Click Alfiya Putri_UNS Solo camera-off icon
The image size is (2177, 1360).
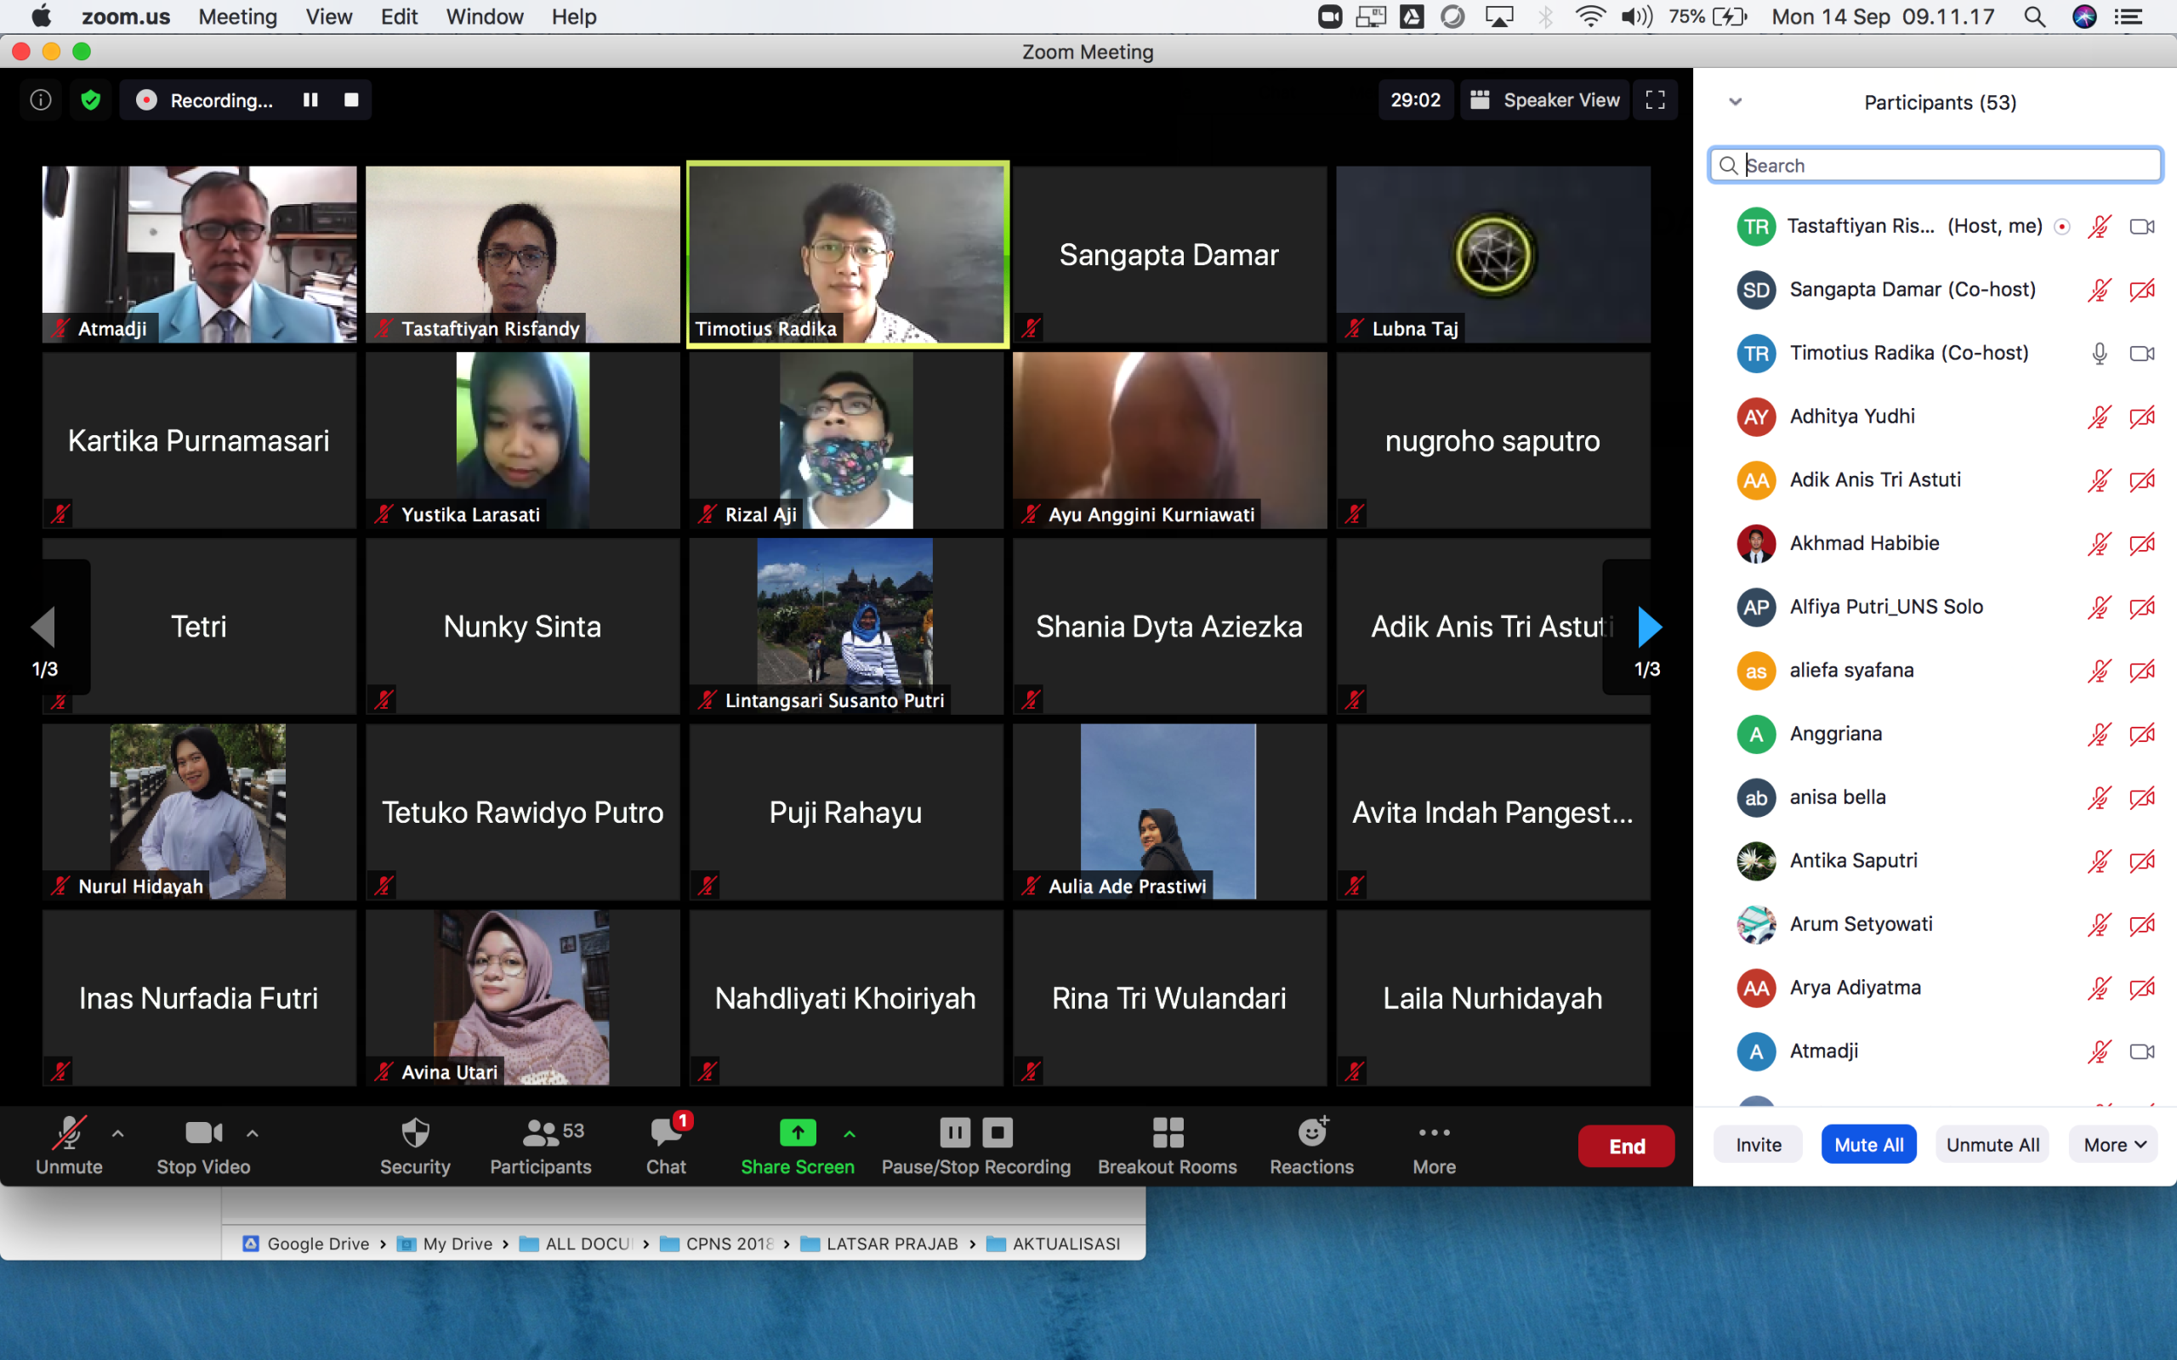[x=2142, y=607]
